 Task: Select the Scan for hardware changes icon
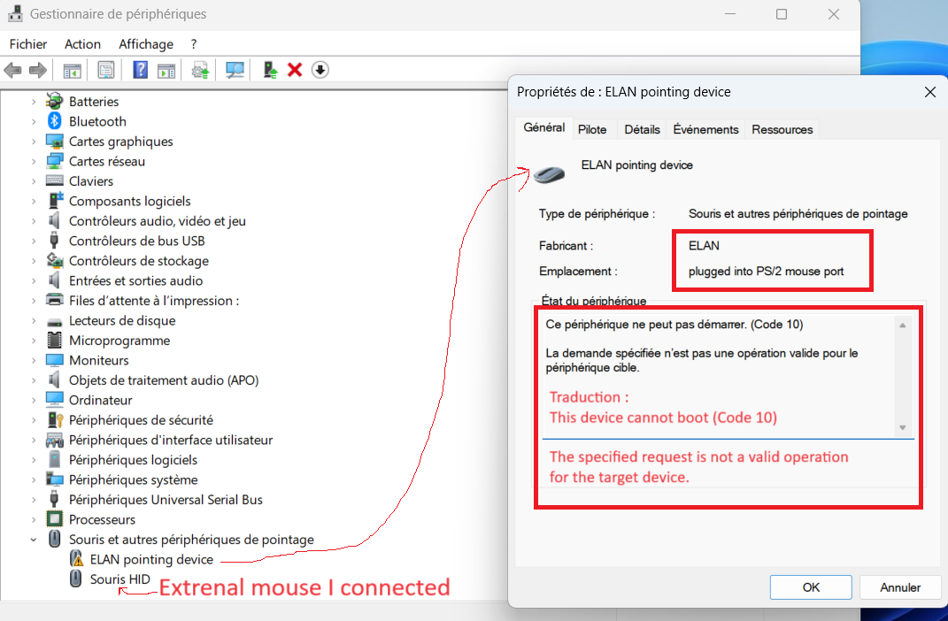[235, 70]
